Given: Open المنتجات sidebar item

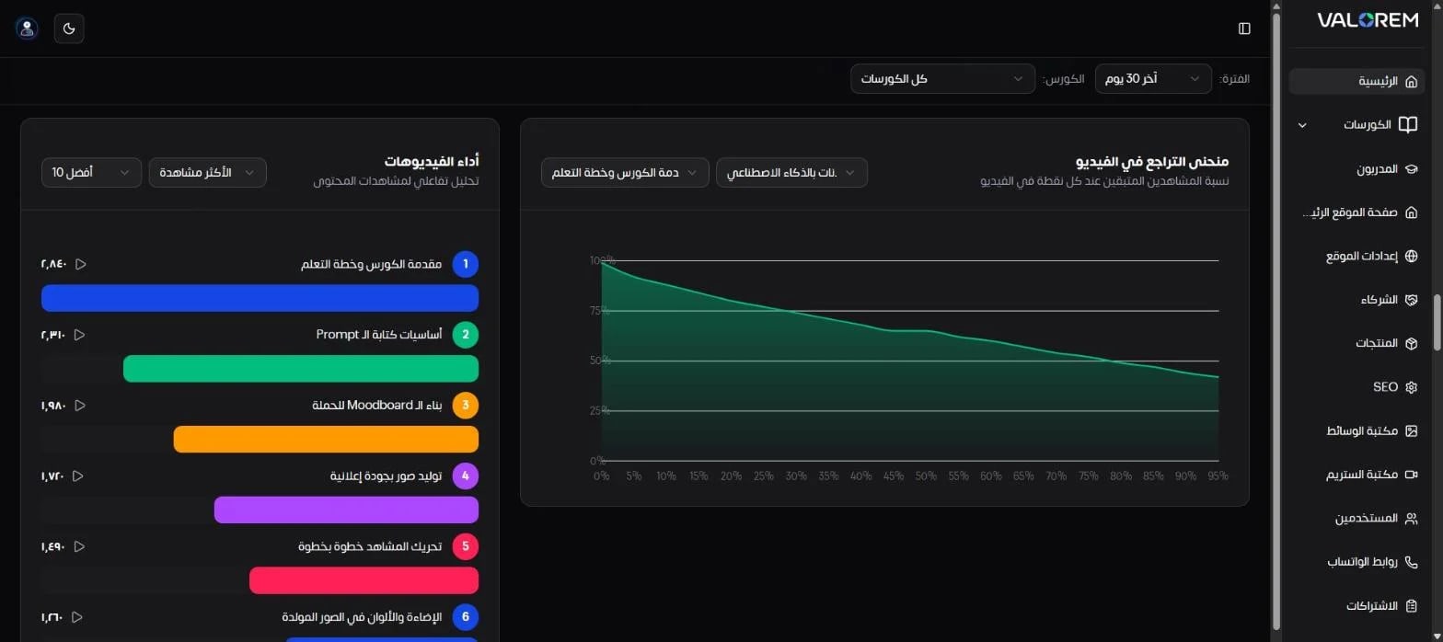Looking at the screenshot, I should (x=1358, y=343).
